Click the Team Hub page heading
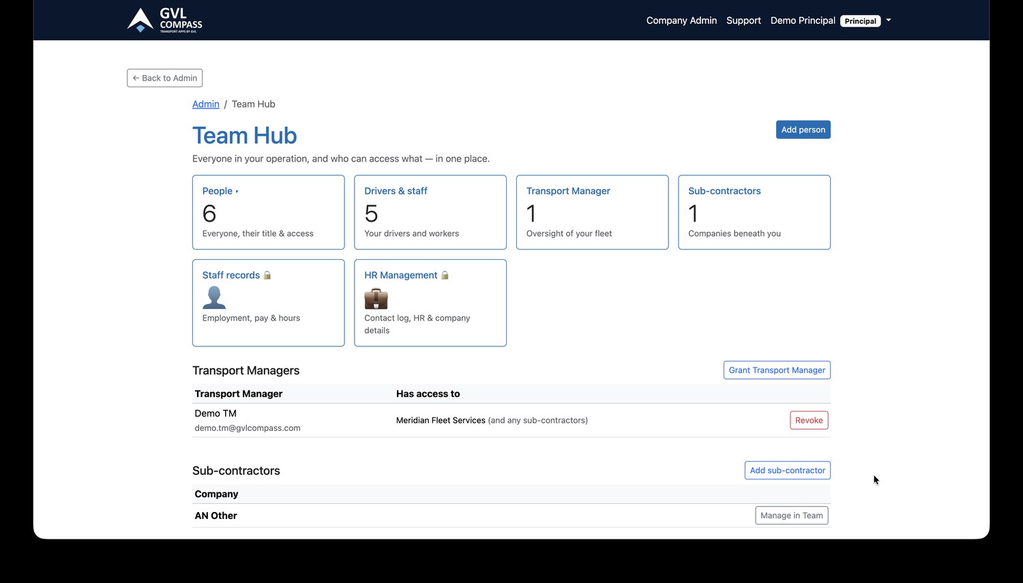 [x=245, y=136]
